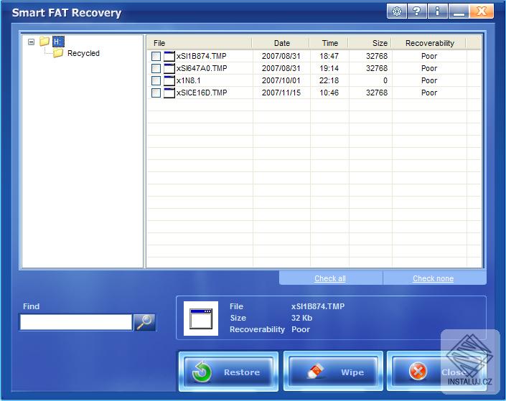The height and width of the screenshot is (401, 506).
Task: Select the x1N8.1 file name
Action: pyautogui.click(x=189, y=80)
